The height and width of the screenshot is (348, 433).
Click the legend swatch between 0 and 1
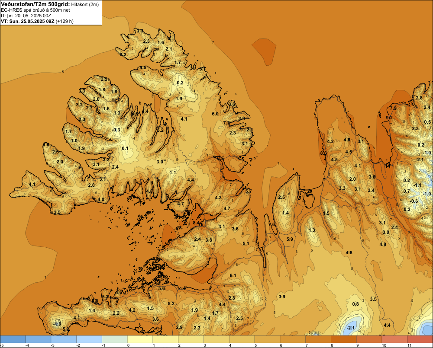coord(140,339)
